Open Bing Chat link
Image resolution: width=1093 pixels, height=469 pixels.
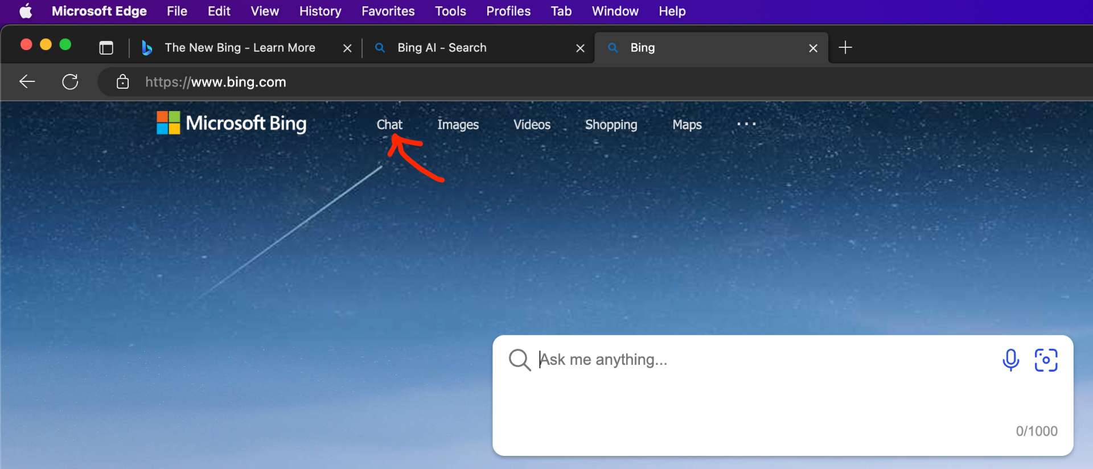point(389,125)
